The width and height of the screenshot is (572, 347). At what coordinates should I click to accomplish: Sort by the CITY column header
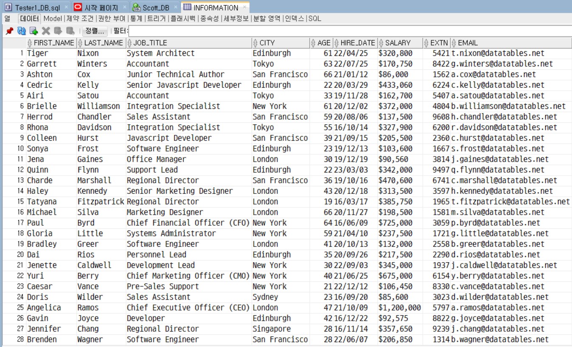click(281, 43)
